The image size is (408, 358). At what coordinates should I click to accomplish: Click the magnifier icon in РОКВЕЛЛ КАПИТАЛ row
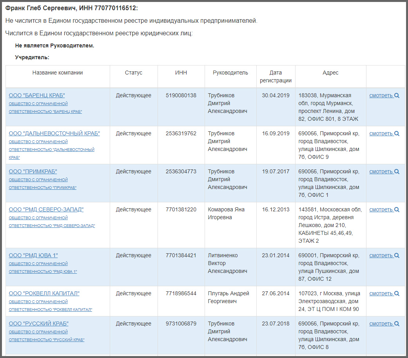(x=397, y=293)
